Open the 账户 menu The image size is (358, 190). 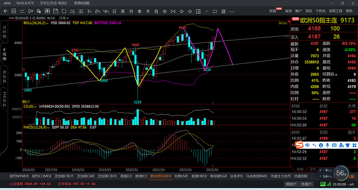coord(298,11)
